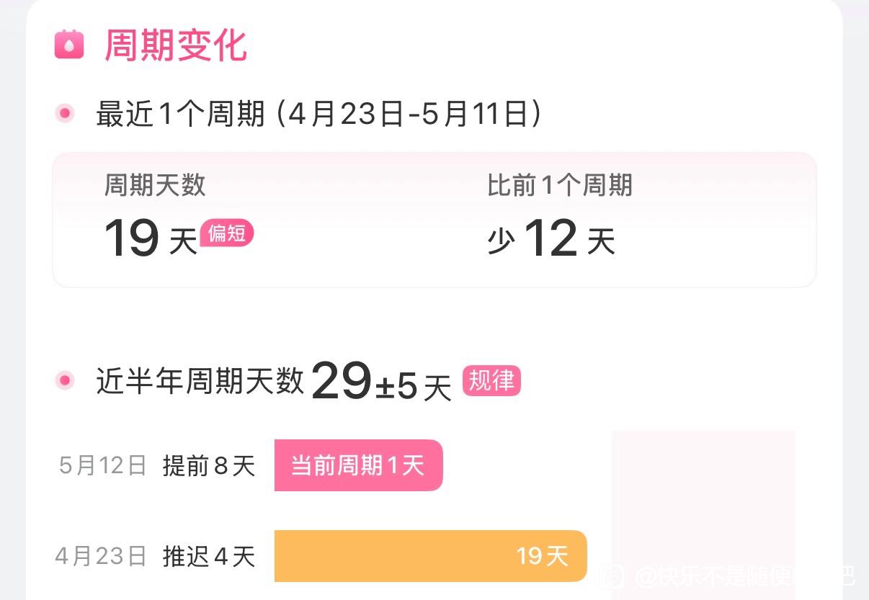869x600 pixels.
Task: Click the pink calendar drop icon
Action: point(69,45)
